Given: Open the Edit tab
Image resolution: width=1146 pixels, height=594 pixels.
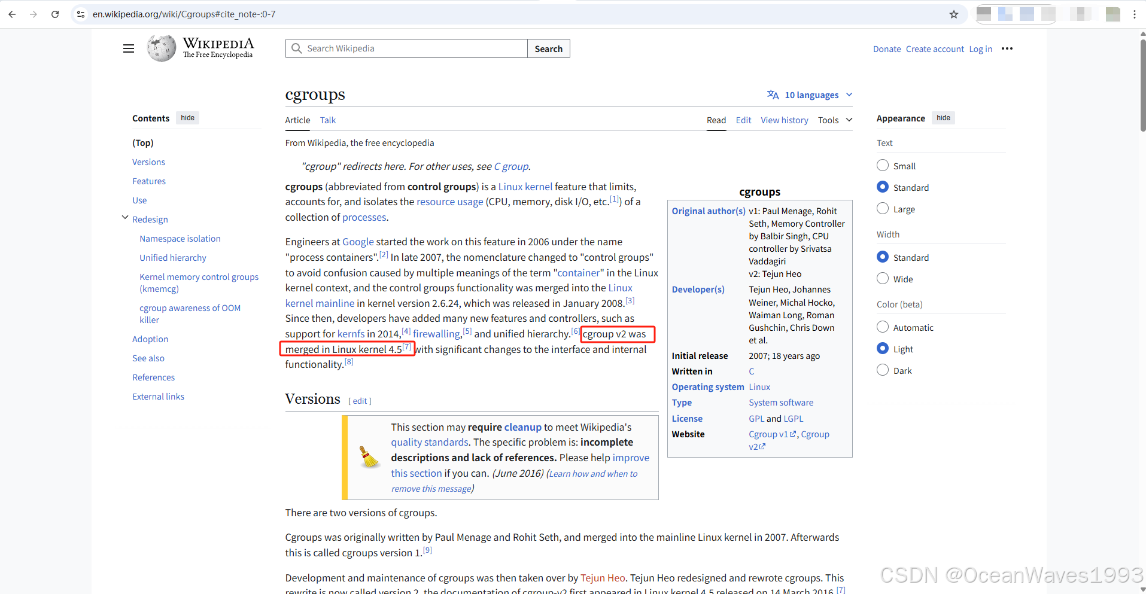Looking at the screenshot, I should (743, 120).
